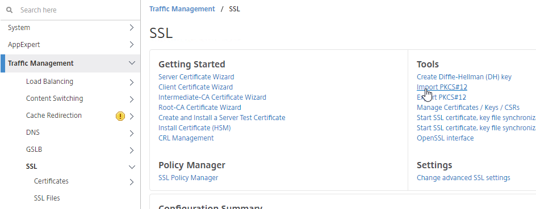The image size is (536, 209).
Task: Open SSL Files in sidebar
Action: (47, 198)
